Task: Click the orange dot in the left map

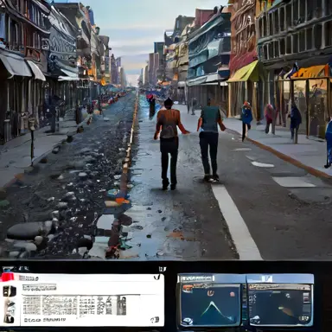Action: coord(232,294)
